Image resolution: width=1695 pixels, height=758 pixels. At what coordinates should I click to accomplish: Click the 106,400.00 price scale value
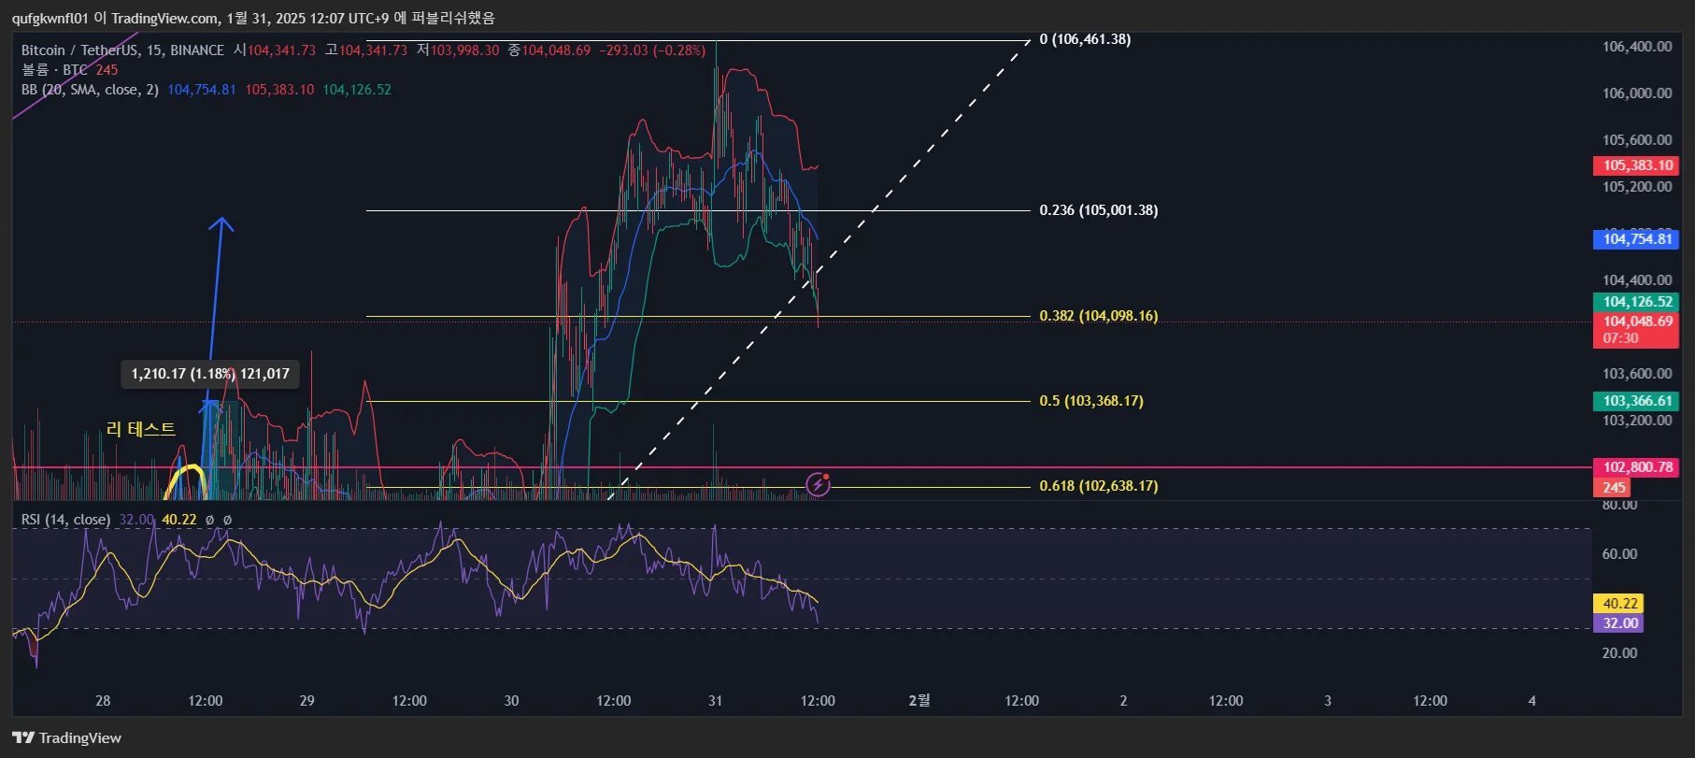click(1637, 47)
